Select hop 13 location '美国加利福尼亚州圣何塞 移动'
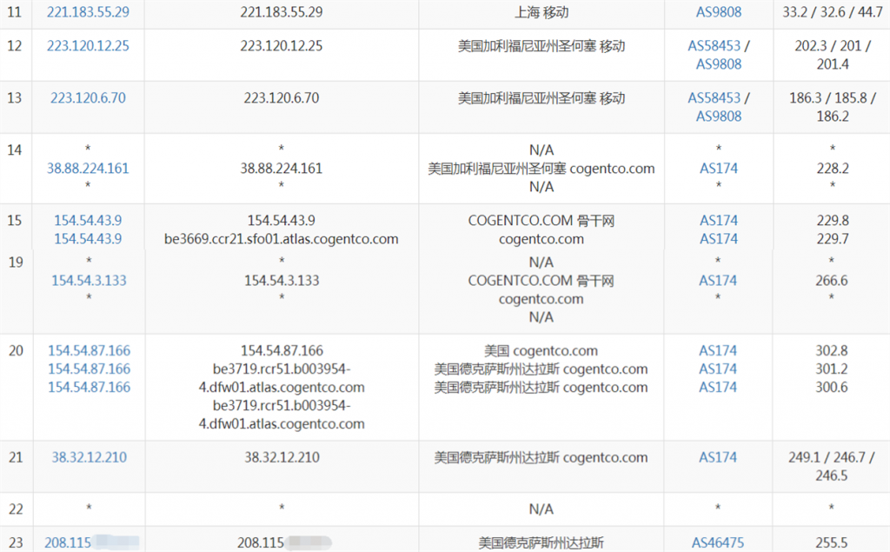 541,98
